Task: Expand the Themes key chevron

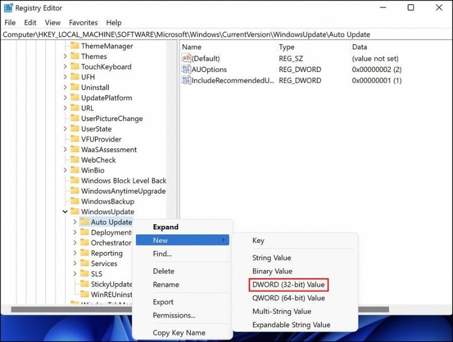Action: pyautogui.click(x=65, y=57)
